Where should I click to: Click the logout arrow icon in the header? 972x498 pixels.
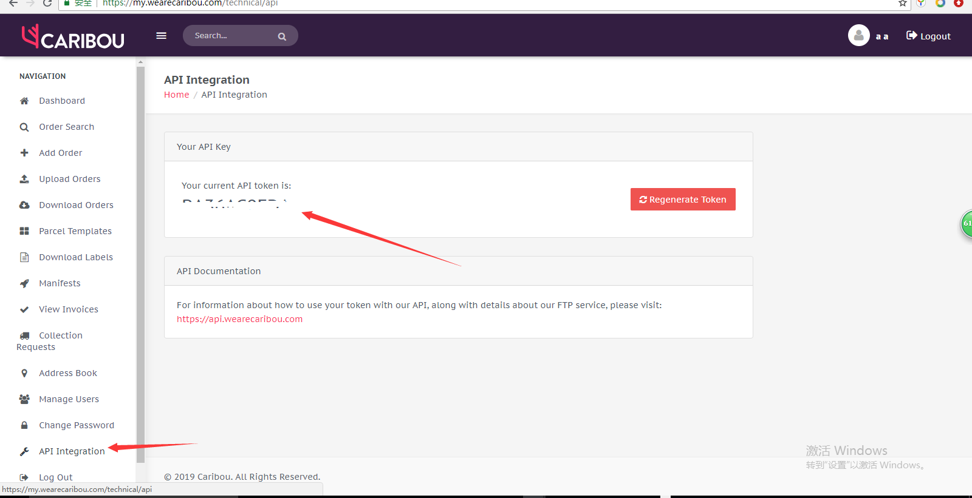coord(911,35)
